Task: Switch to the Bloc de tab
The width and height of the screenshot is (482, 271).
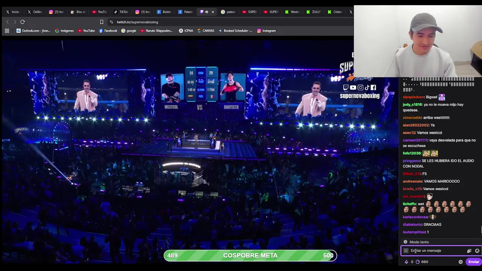Action: coord(78,12)
